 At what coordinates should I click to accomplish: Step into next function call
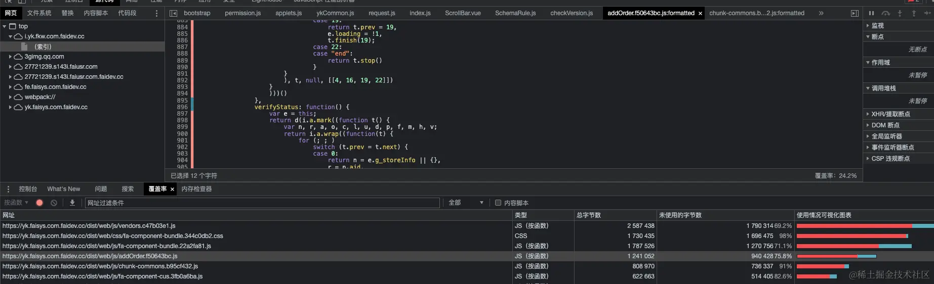[x=900, y=13]
